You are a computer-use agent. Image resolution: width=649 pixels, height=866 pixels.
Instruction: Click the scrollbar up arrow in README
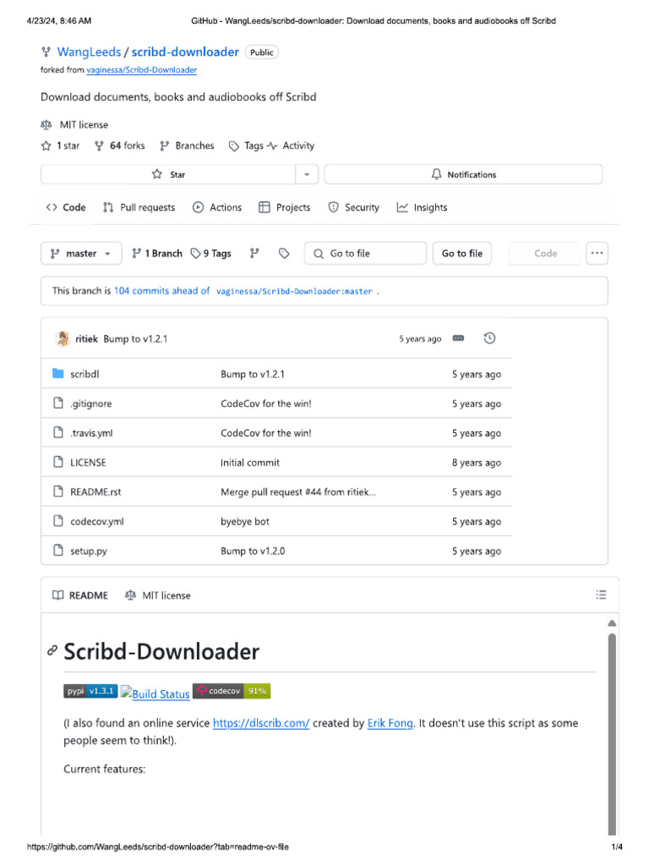[612, 623]
